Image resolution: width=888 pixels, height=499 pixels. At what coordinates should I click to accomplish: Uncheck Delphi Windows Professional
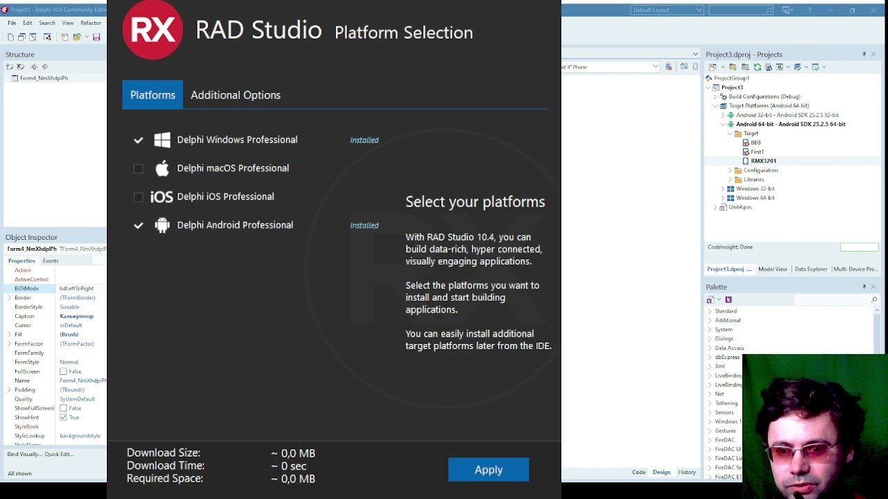[x=139, y=140]
